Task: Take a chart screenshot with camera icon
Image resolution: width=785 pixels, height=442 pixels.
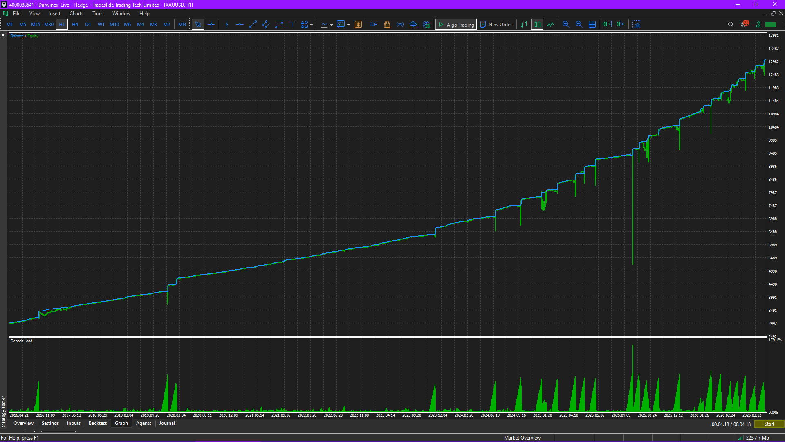Action: (x=637, y=25)
